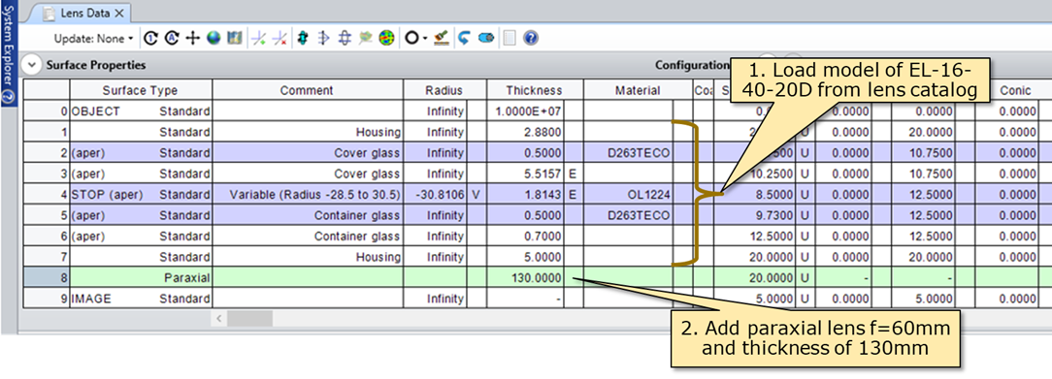Image resolution: width=1052 pixels, height=379 pixels.
Task: Click the OL1224 material cell
Action: pyautogui.click(x=628, y=194)
